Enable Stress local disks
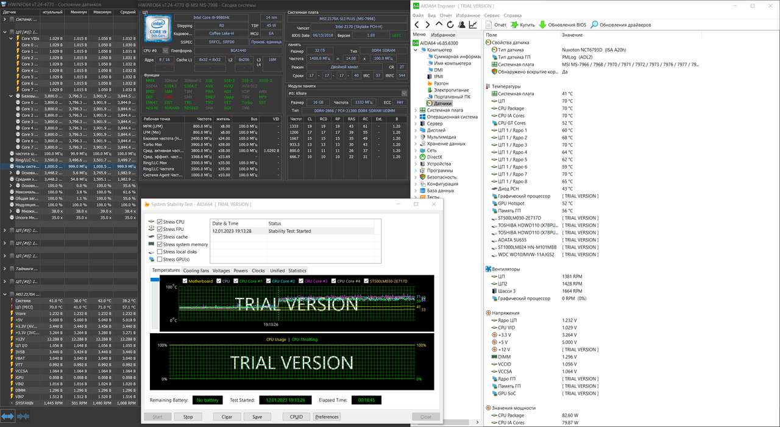The width and height of the screenshot is (780, 427). tap(160, 252)
